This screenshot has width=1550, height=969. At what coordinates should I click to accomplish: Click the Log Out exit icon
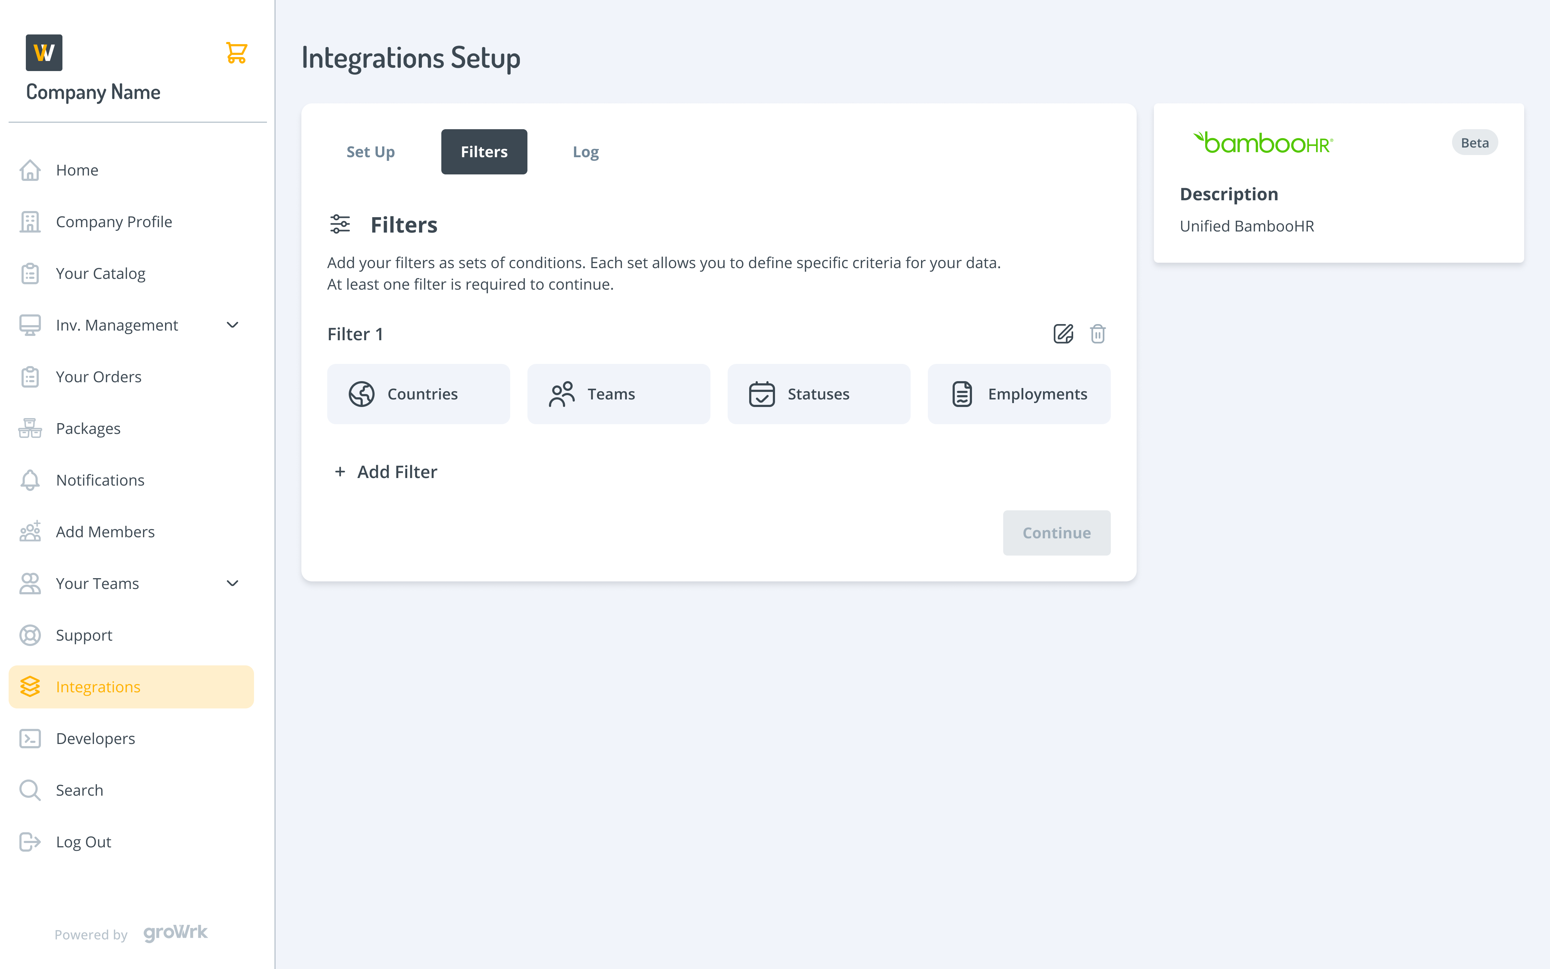click(x=30, y=842)
